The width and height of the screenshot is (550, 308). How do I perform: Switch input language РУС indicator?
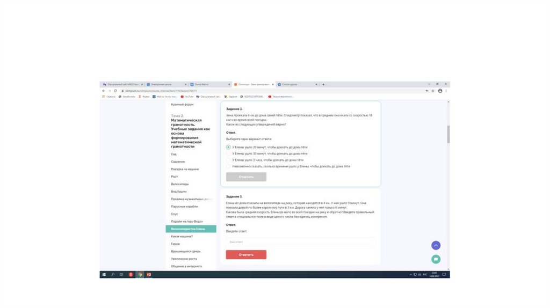pyautogui.click(x=425, y=275)
